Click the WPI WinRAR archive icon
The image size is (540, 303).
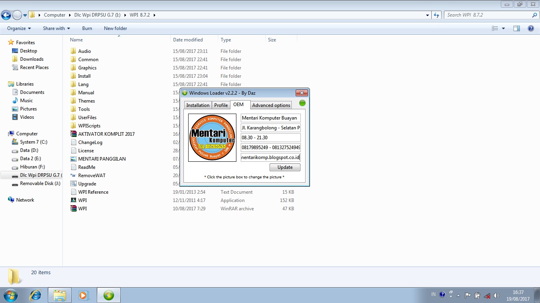click(x=73, y=208)
